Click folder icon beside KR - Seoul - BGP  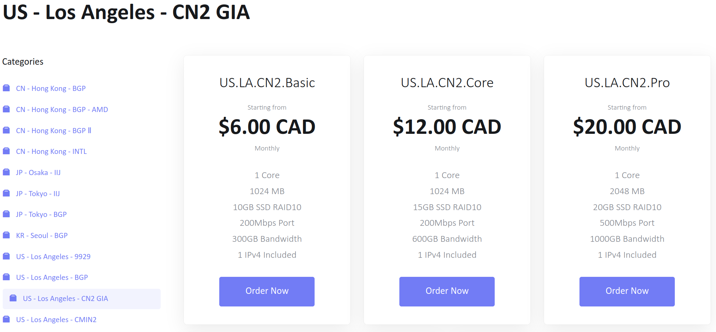pyautogui.click(x=6, y=235)
